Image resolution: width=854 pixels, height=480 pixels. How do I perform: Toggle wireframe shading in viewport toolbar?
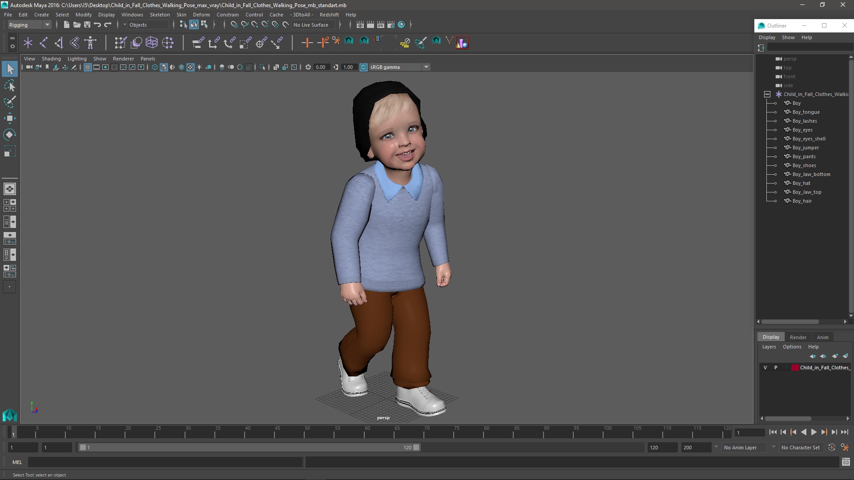(154, 67)
